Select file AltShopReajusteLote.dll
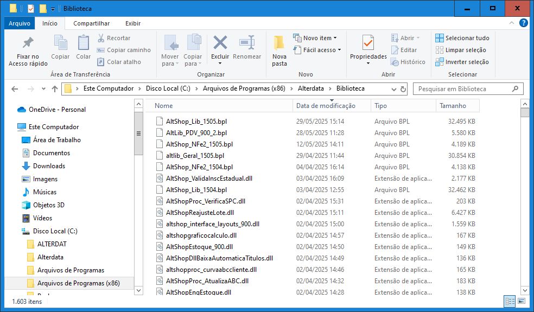The height and width of the screenshot is (312, 534). pyautogui.click(x=200, y=213)
